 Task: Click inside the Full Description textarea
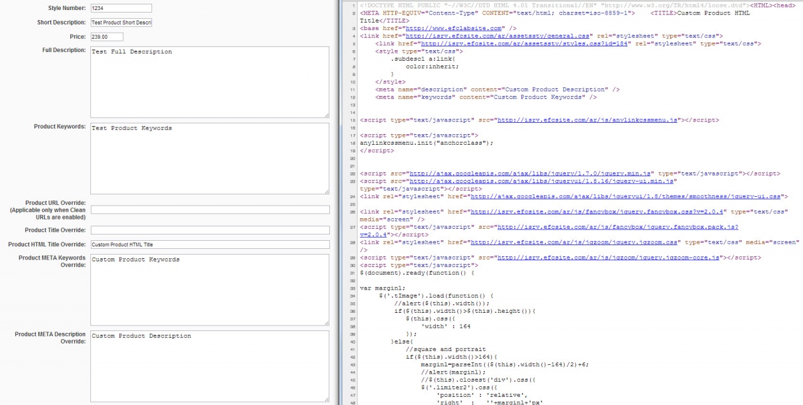pos(210,82)
